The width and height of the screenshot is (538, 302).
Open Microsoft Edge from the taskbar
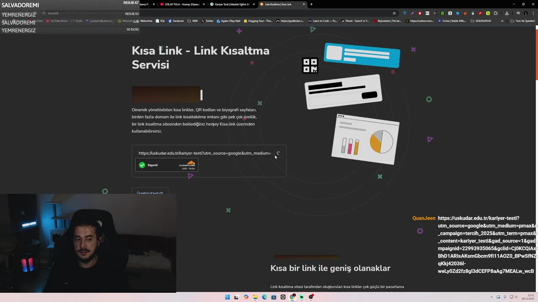coord(264,297)
